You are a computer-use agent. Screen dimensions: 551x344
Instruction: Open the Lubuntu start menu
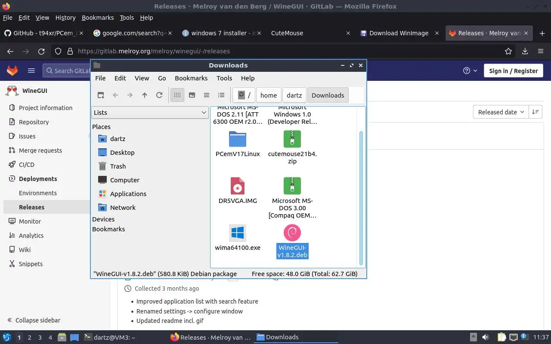point(6,338)
